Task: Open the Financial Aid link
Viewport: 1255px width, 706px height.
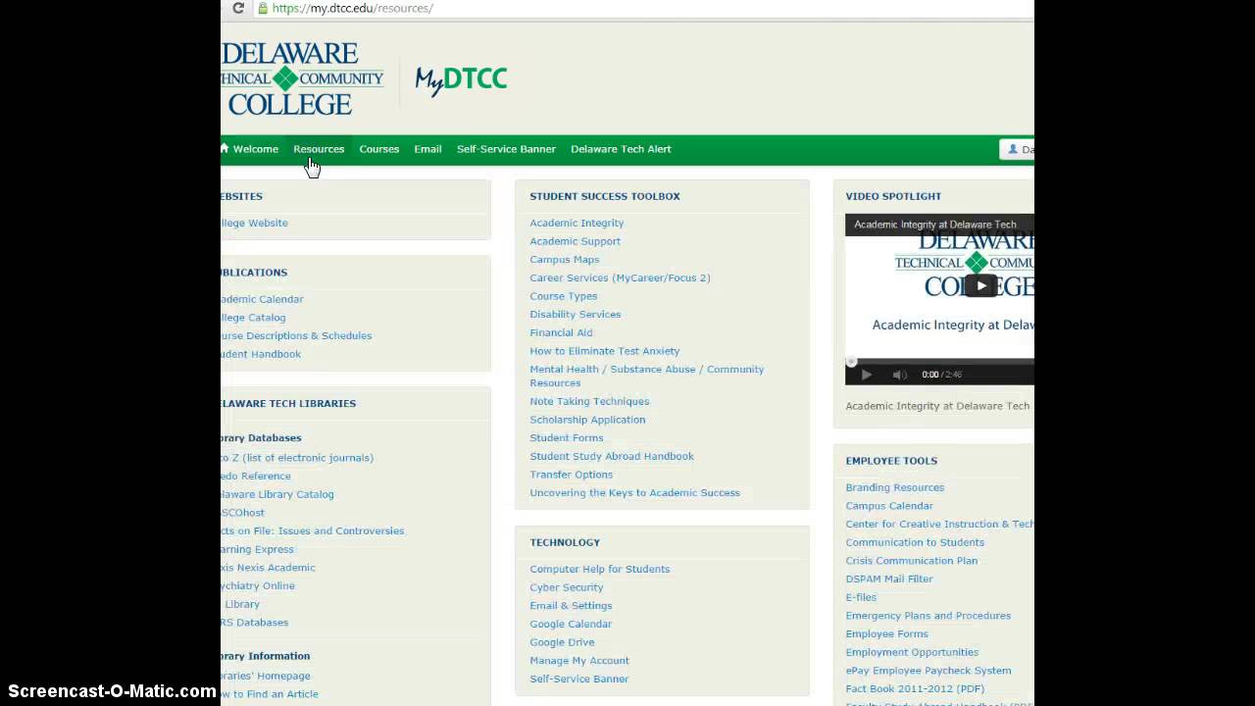Action: (x=561, y=332)
